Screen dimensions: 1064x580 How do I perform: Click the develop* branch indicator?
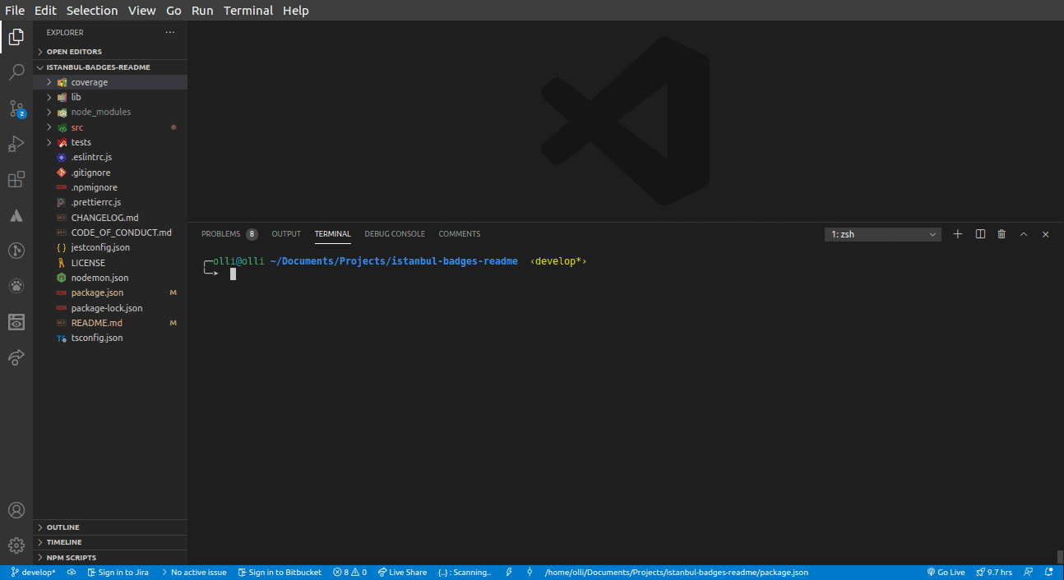(33, 573)
